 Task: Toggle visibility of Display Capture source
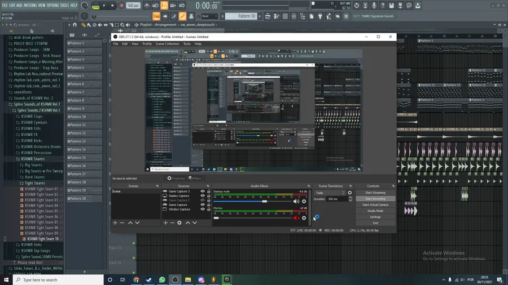pos(203,196)
